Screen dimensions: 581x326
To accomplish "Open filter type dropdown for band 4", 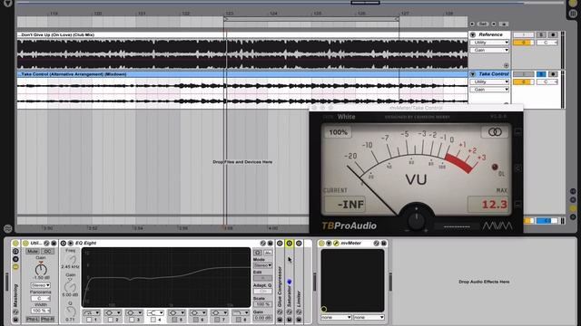I will 155,312.
